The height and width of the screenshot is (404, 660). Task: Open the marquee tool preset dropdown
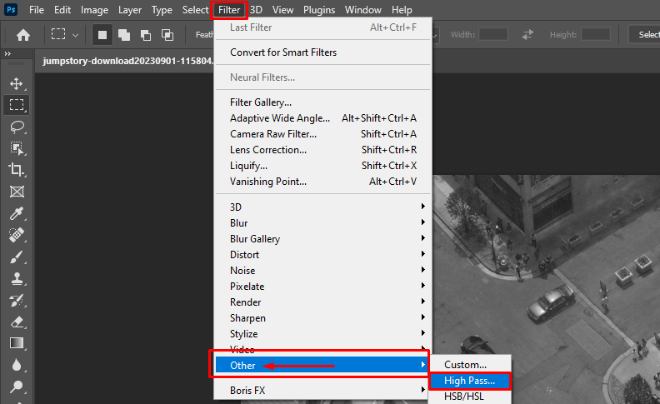coord(75,35)
